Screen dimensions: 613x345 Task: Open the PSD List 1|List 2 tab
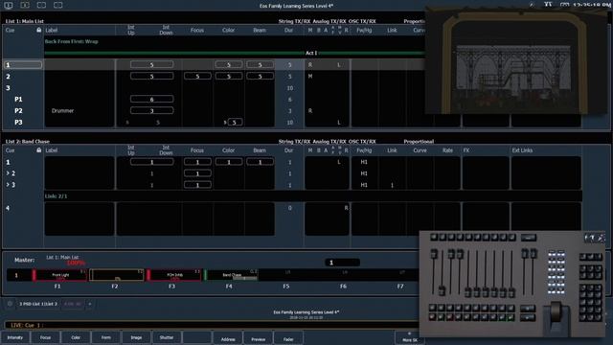[38, 304]
